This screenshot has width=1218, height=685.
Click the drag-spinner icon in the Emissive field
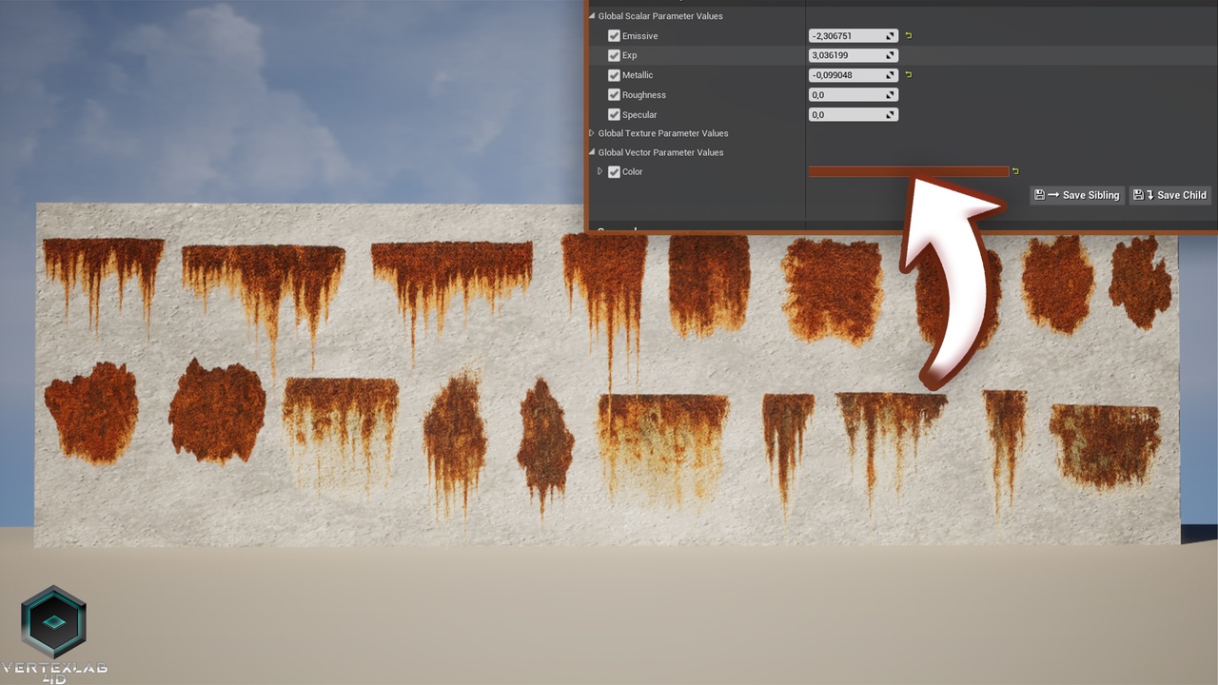891,36
